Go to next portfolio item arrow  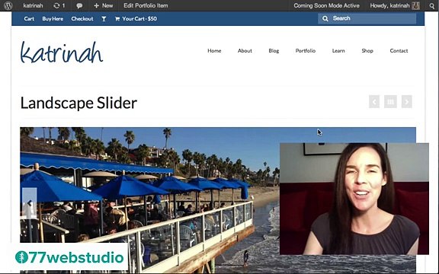(x=407, y=101)
